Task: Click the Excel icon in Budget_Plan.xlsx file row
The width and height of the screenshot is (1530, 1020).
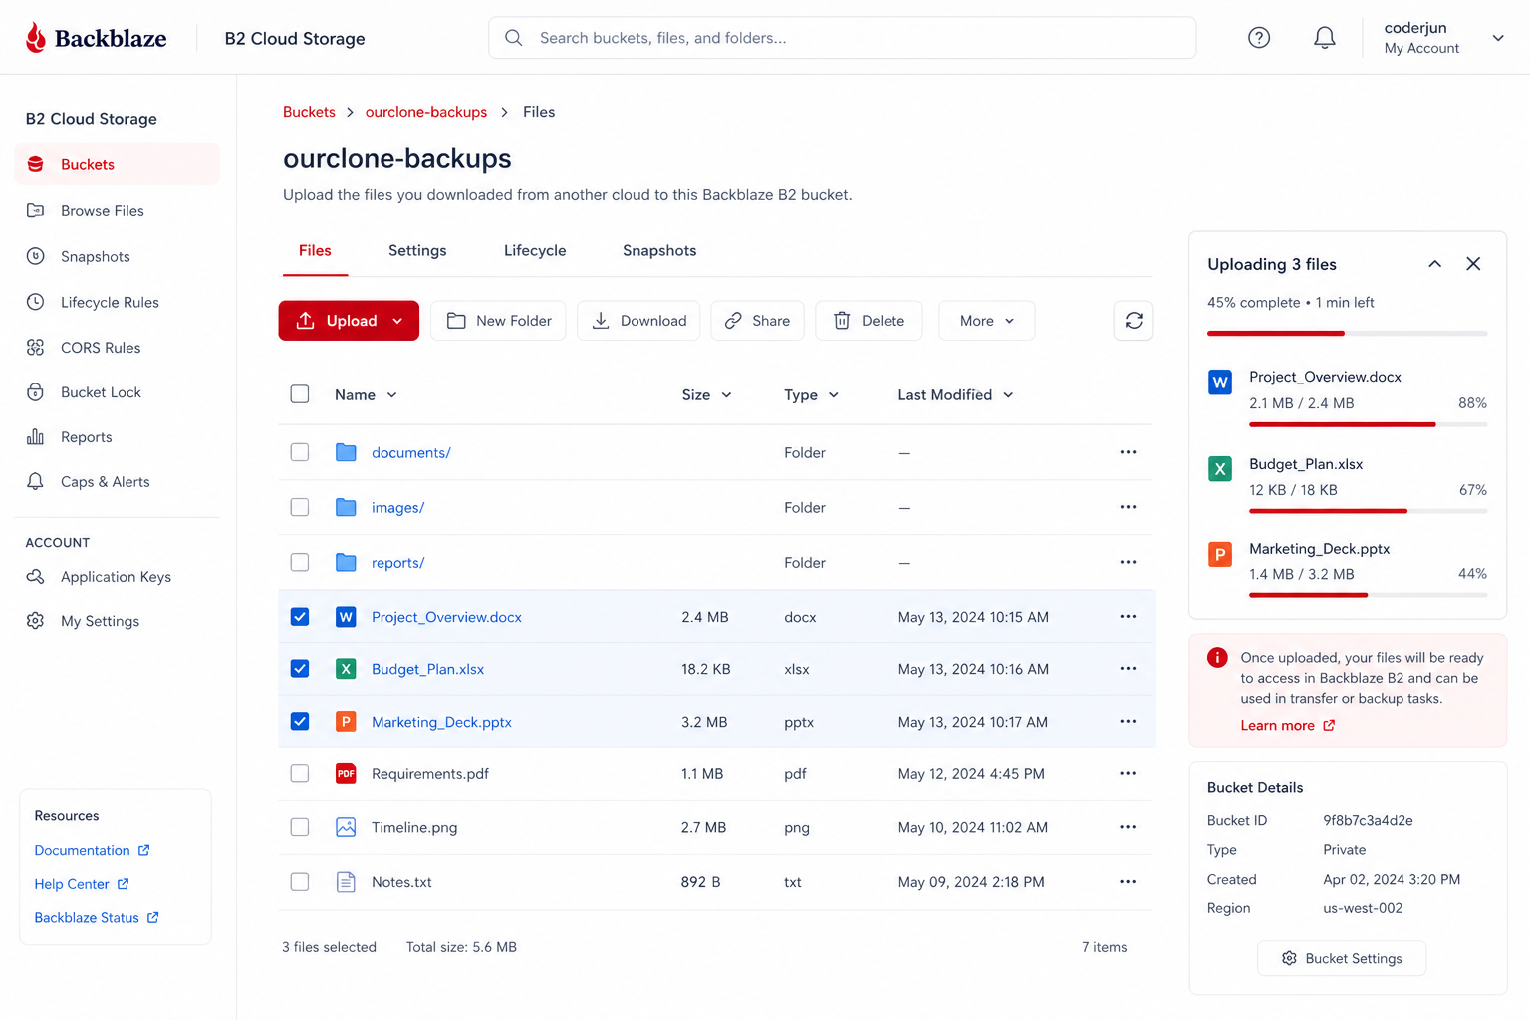Action: (346, 669)
